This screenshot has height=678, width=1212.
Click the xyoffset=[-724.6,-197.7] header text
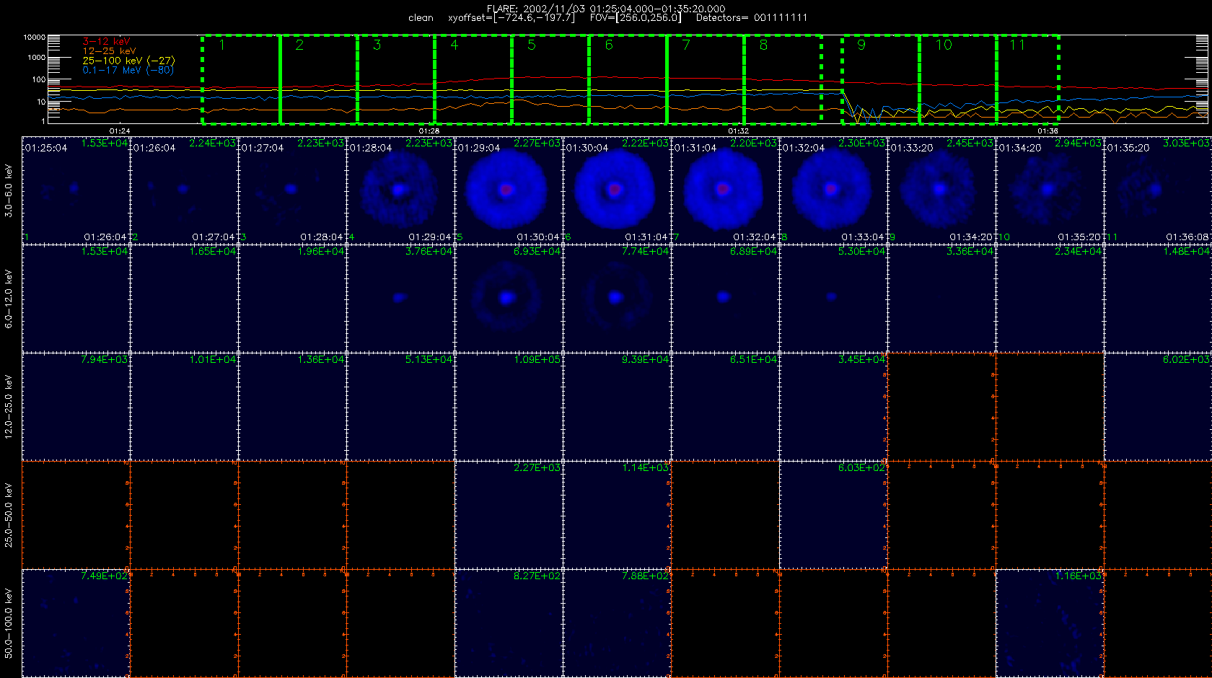click(x=511, y=18)
